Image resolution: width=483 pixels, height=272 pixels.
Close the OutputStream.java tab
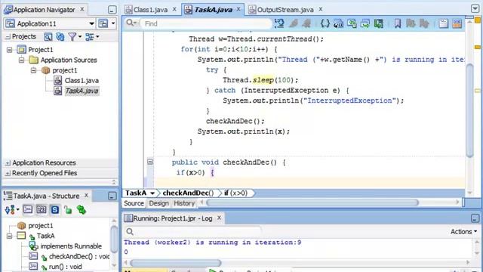(320, 10)
